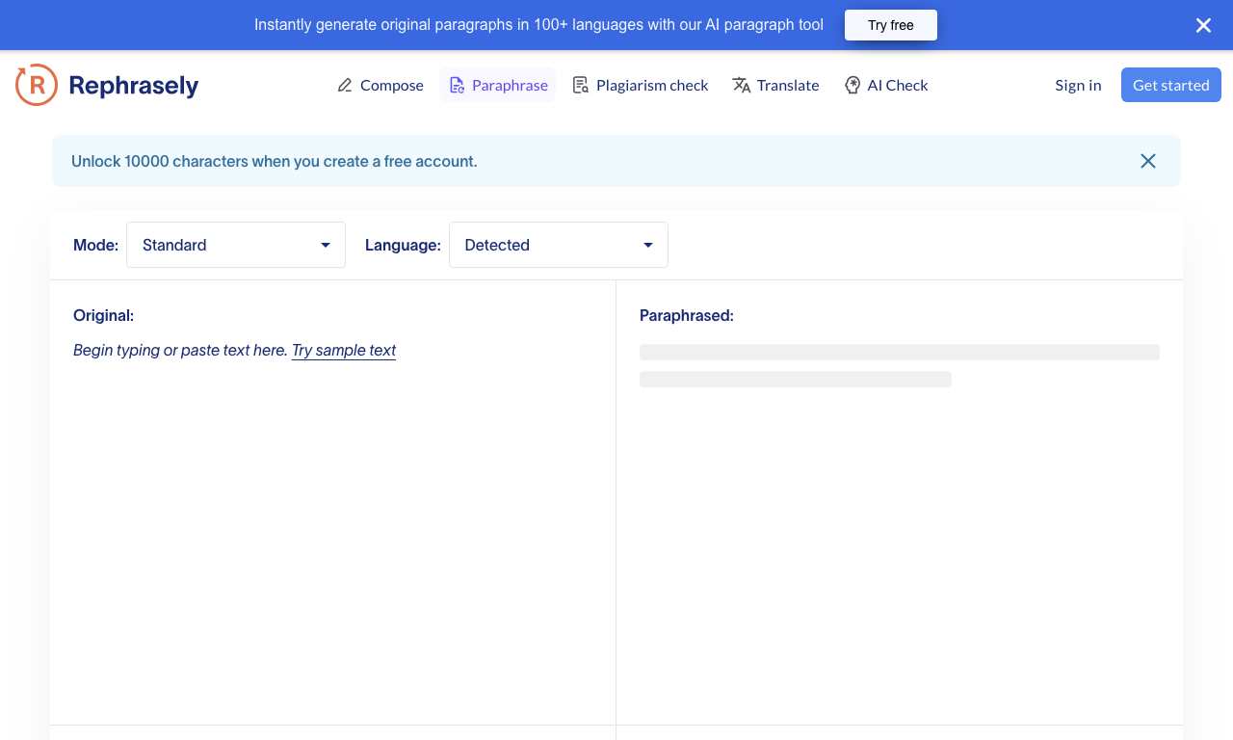Image resolution: width=1233 pixels, height=740 pixels.
Task: Click the Plagiarism check magnifier icon
Action: [581, 86]
